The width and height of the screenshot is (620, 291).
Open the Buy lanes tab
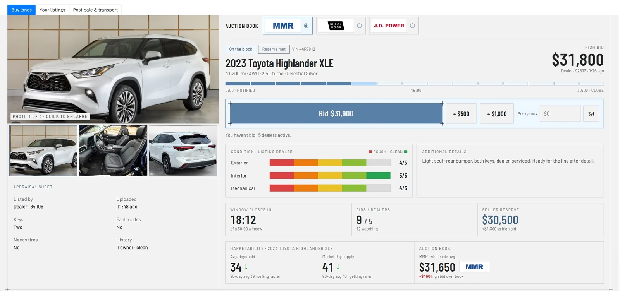pos(21,10)
